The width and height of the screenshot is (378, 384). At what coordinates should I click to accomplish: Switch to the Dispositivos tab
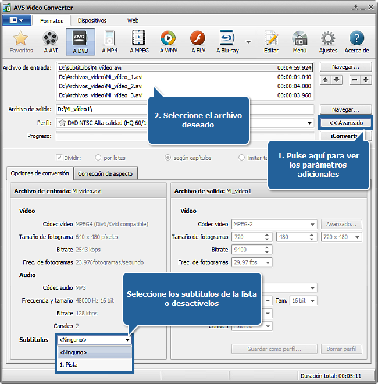pos(92,20)
